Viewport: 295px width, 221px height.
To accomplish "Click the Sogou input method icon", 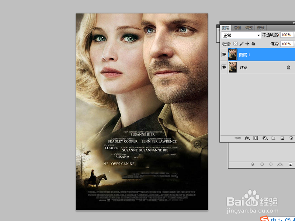I will 265,219.
